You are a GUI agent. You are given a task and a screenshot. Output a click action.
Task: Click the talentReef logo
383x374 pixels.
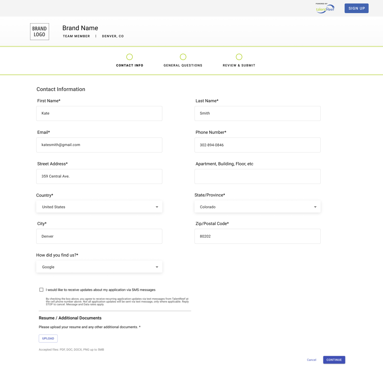(x=325, y=8)
